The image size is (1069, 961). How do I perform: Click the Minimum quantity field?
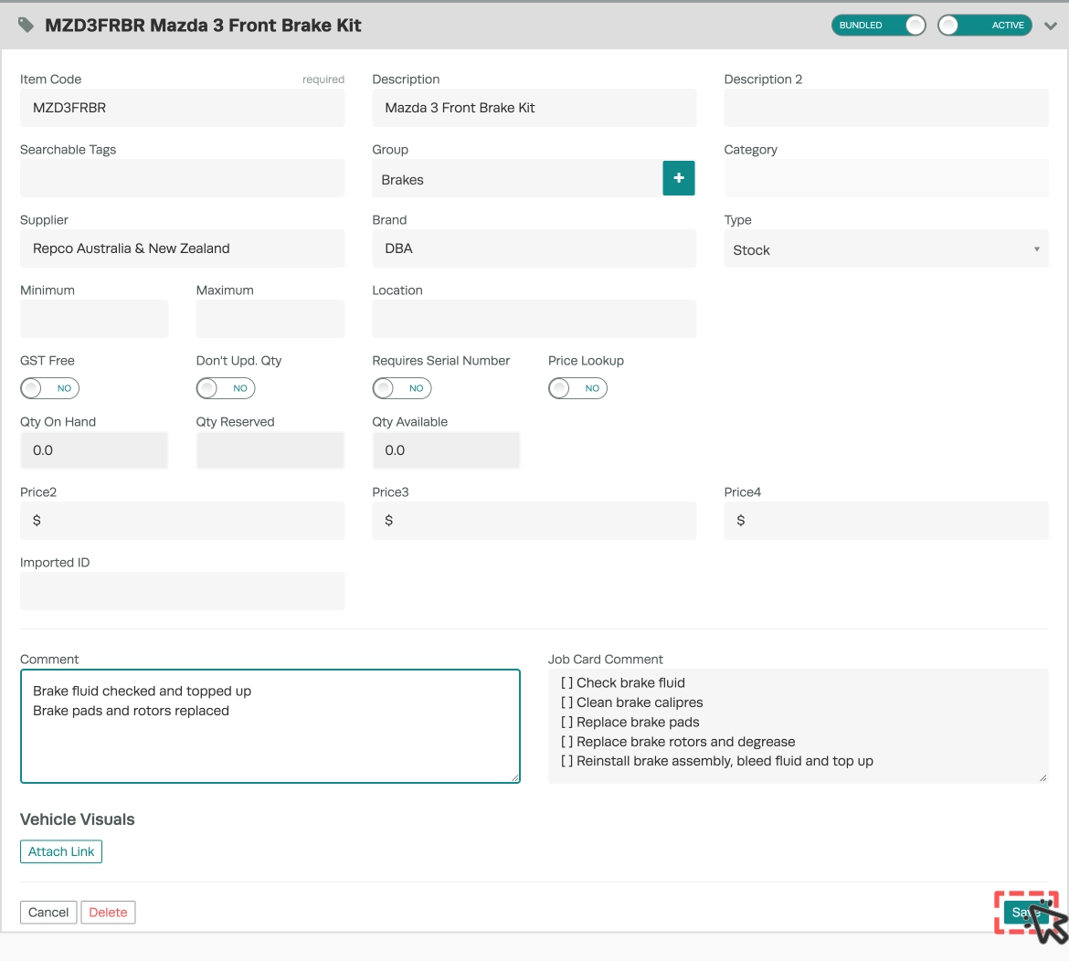pos(94,318)
